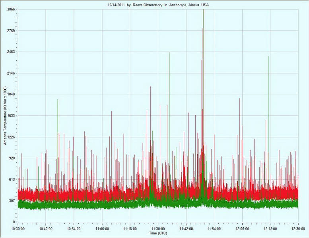Click the 11:06:00 time label
Viewport: 309px width, 238px height.
pyautogui.click(x=102, y=229)
